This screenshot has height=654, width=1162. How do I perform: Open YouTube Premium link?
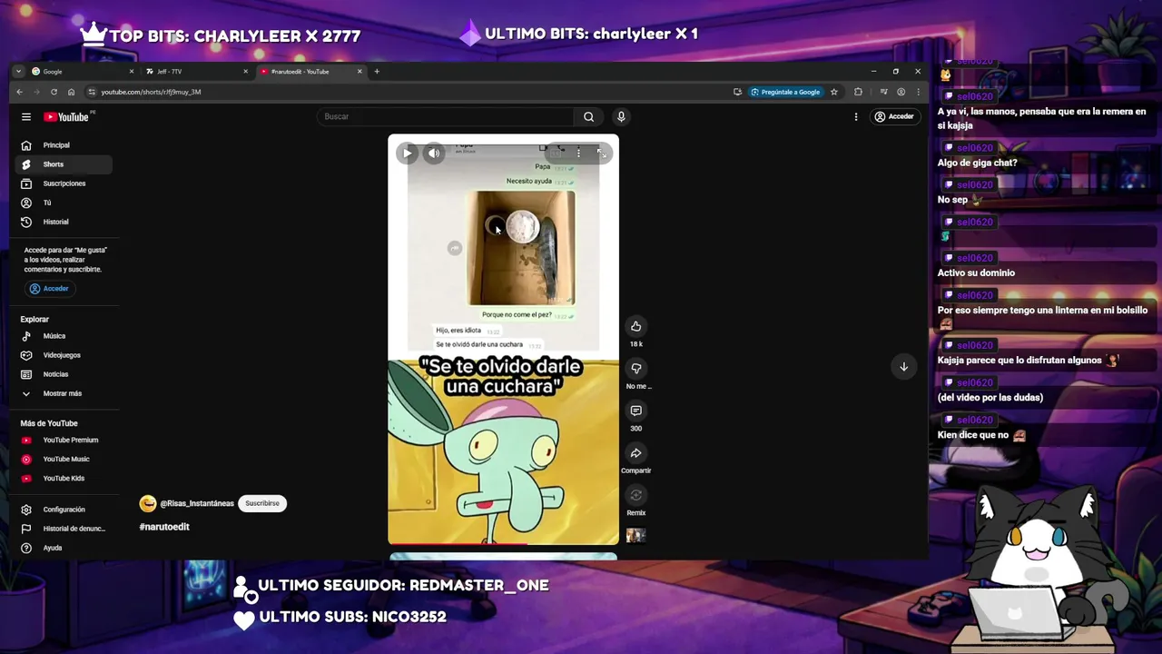pos(64,441)
